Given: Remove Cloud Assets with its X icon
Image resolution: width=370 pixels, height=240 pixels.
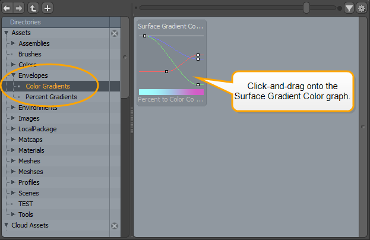Looking at the screenshot, I should 115,226.
